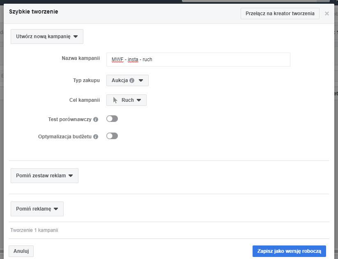
Task: Click the Szybkie tworzenie dialog title
Action: click(33, 11)
